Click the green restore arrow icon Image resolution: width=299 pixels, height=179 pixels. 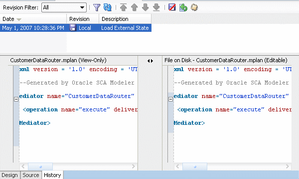point(183,7)
